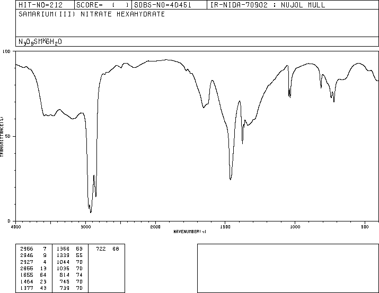
Task: Click the 3000 wavenumber axis label
Action: pos(85,227)
